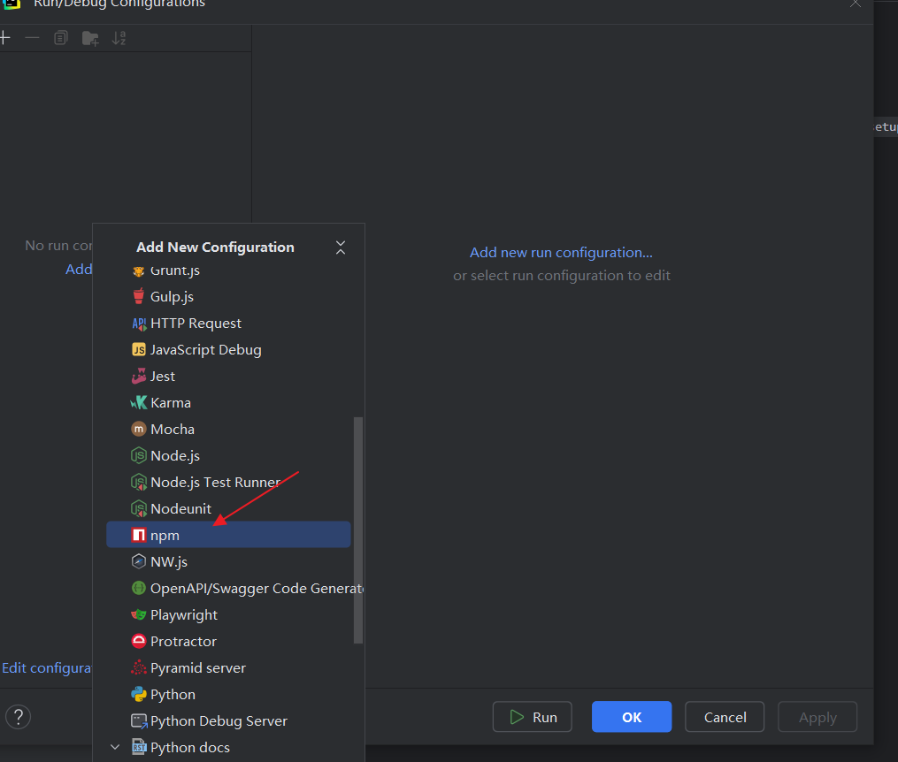Select Python docs group label
This screenshot has width=898, height=762.
[189, 747]
